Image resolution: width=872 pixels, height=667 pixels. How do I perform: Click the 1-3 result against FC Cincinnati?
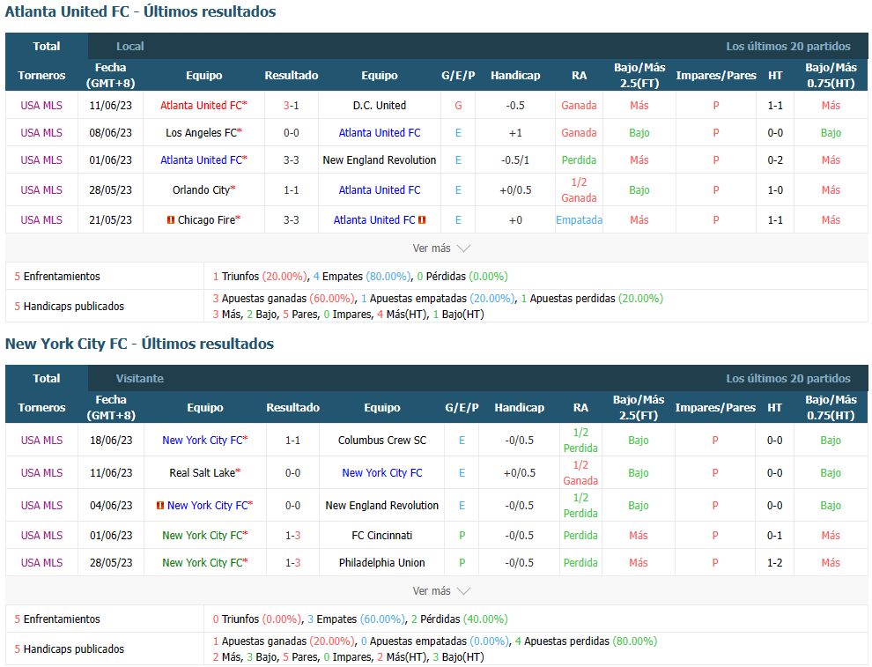click(293, 536)
